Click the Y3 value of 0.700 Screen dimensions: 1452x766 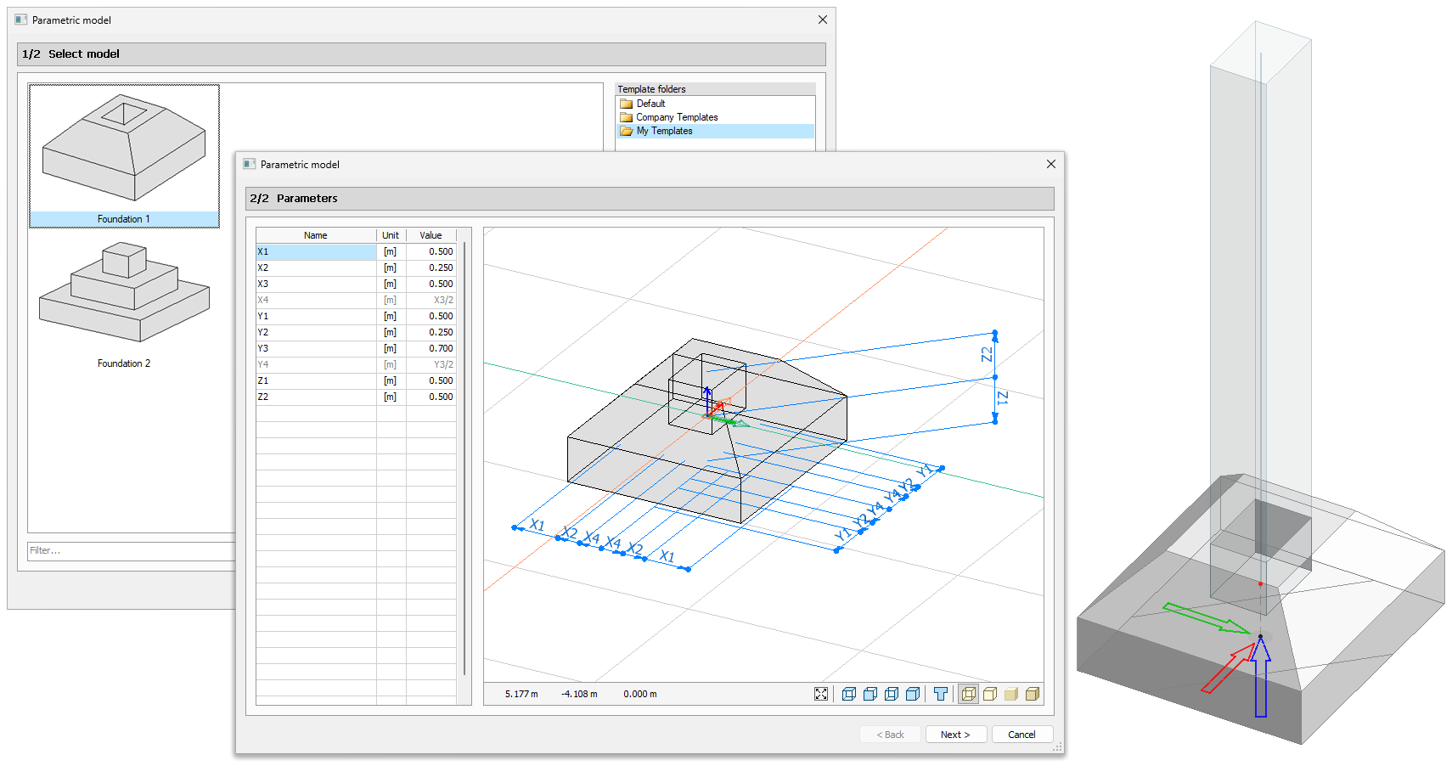click(431, 349)
